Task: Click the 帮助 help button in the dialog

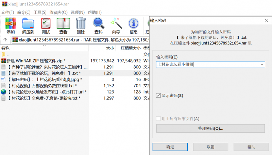Action: click(251, 147)
